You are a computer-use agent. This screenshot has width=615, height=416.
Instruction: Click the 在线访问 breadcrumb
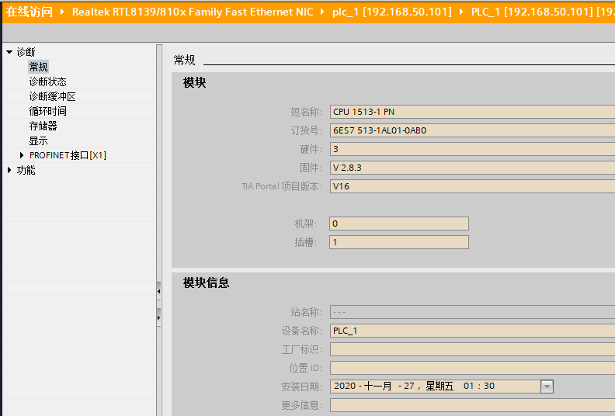pos(28,12)
